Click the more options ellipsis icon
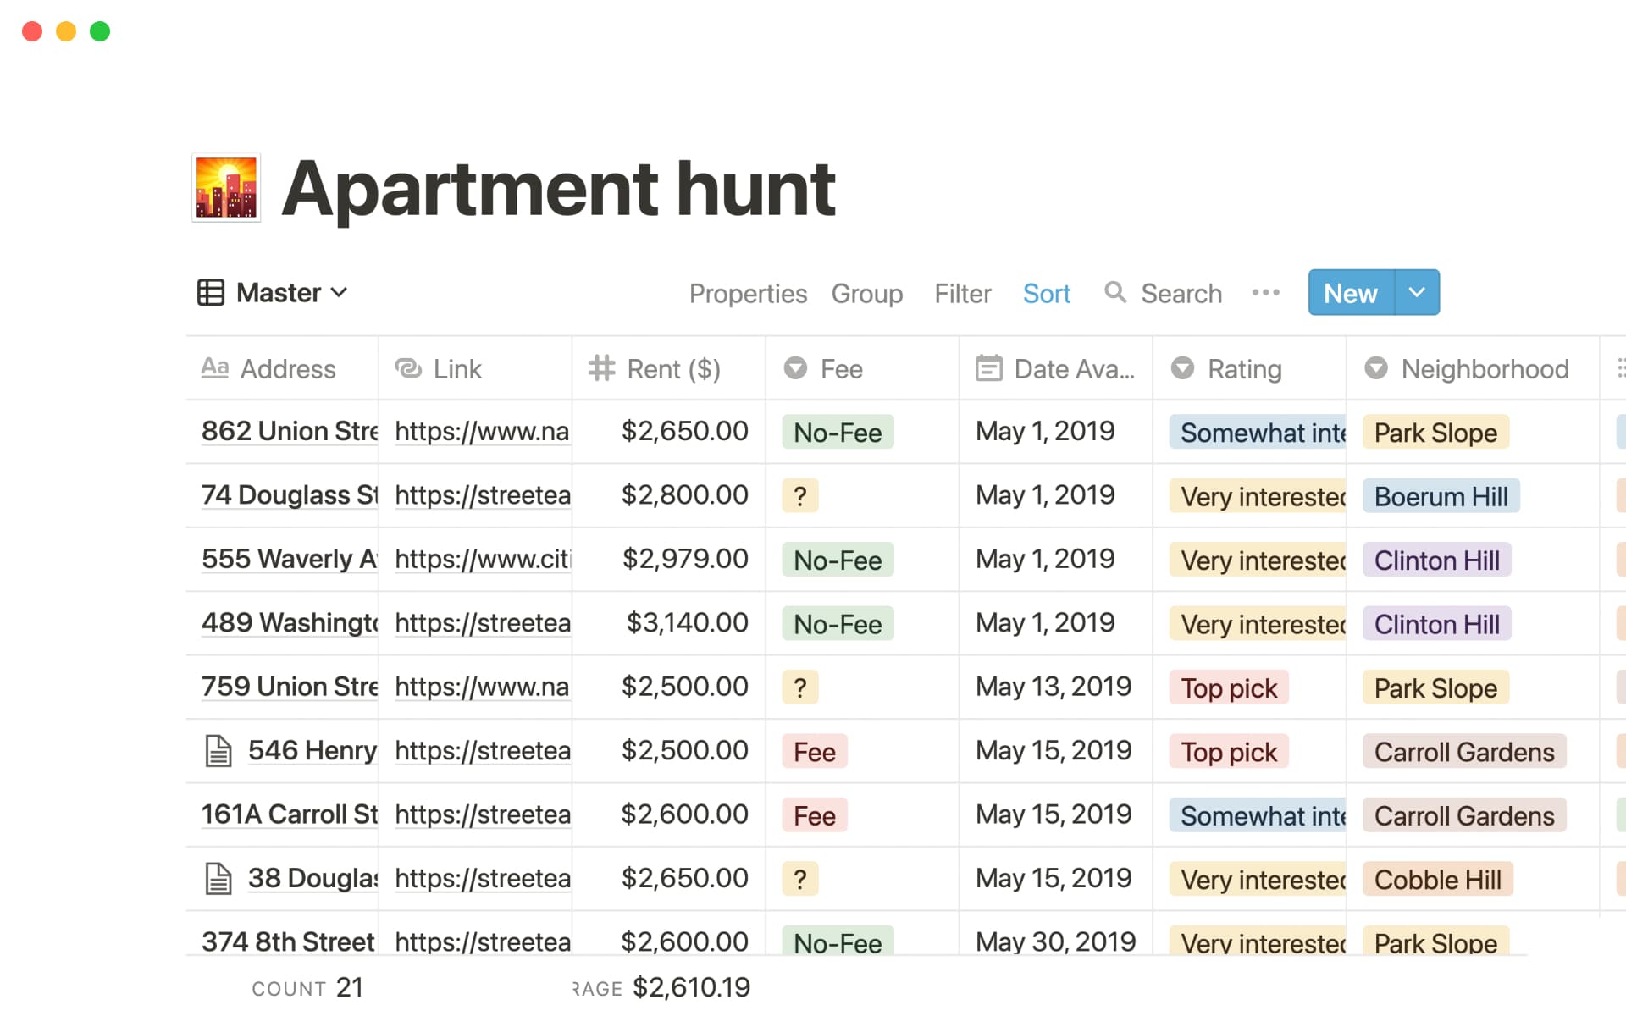This screenshot has width=1626, height=1016. click(x=1265, y=293)
